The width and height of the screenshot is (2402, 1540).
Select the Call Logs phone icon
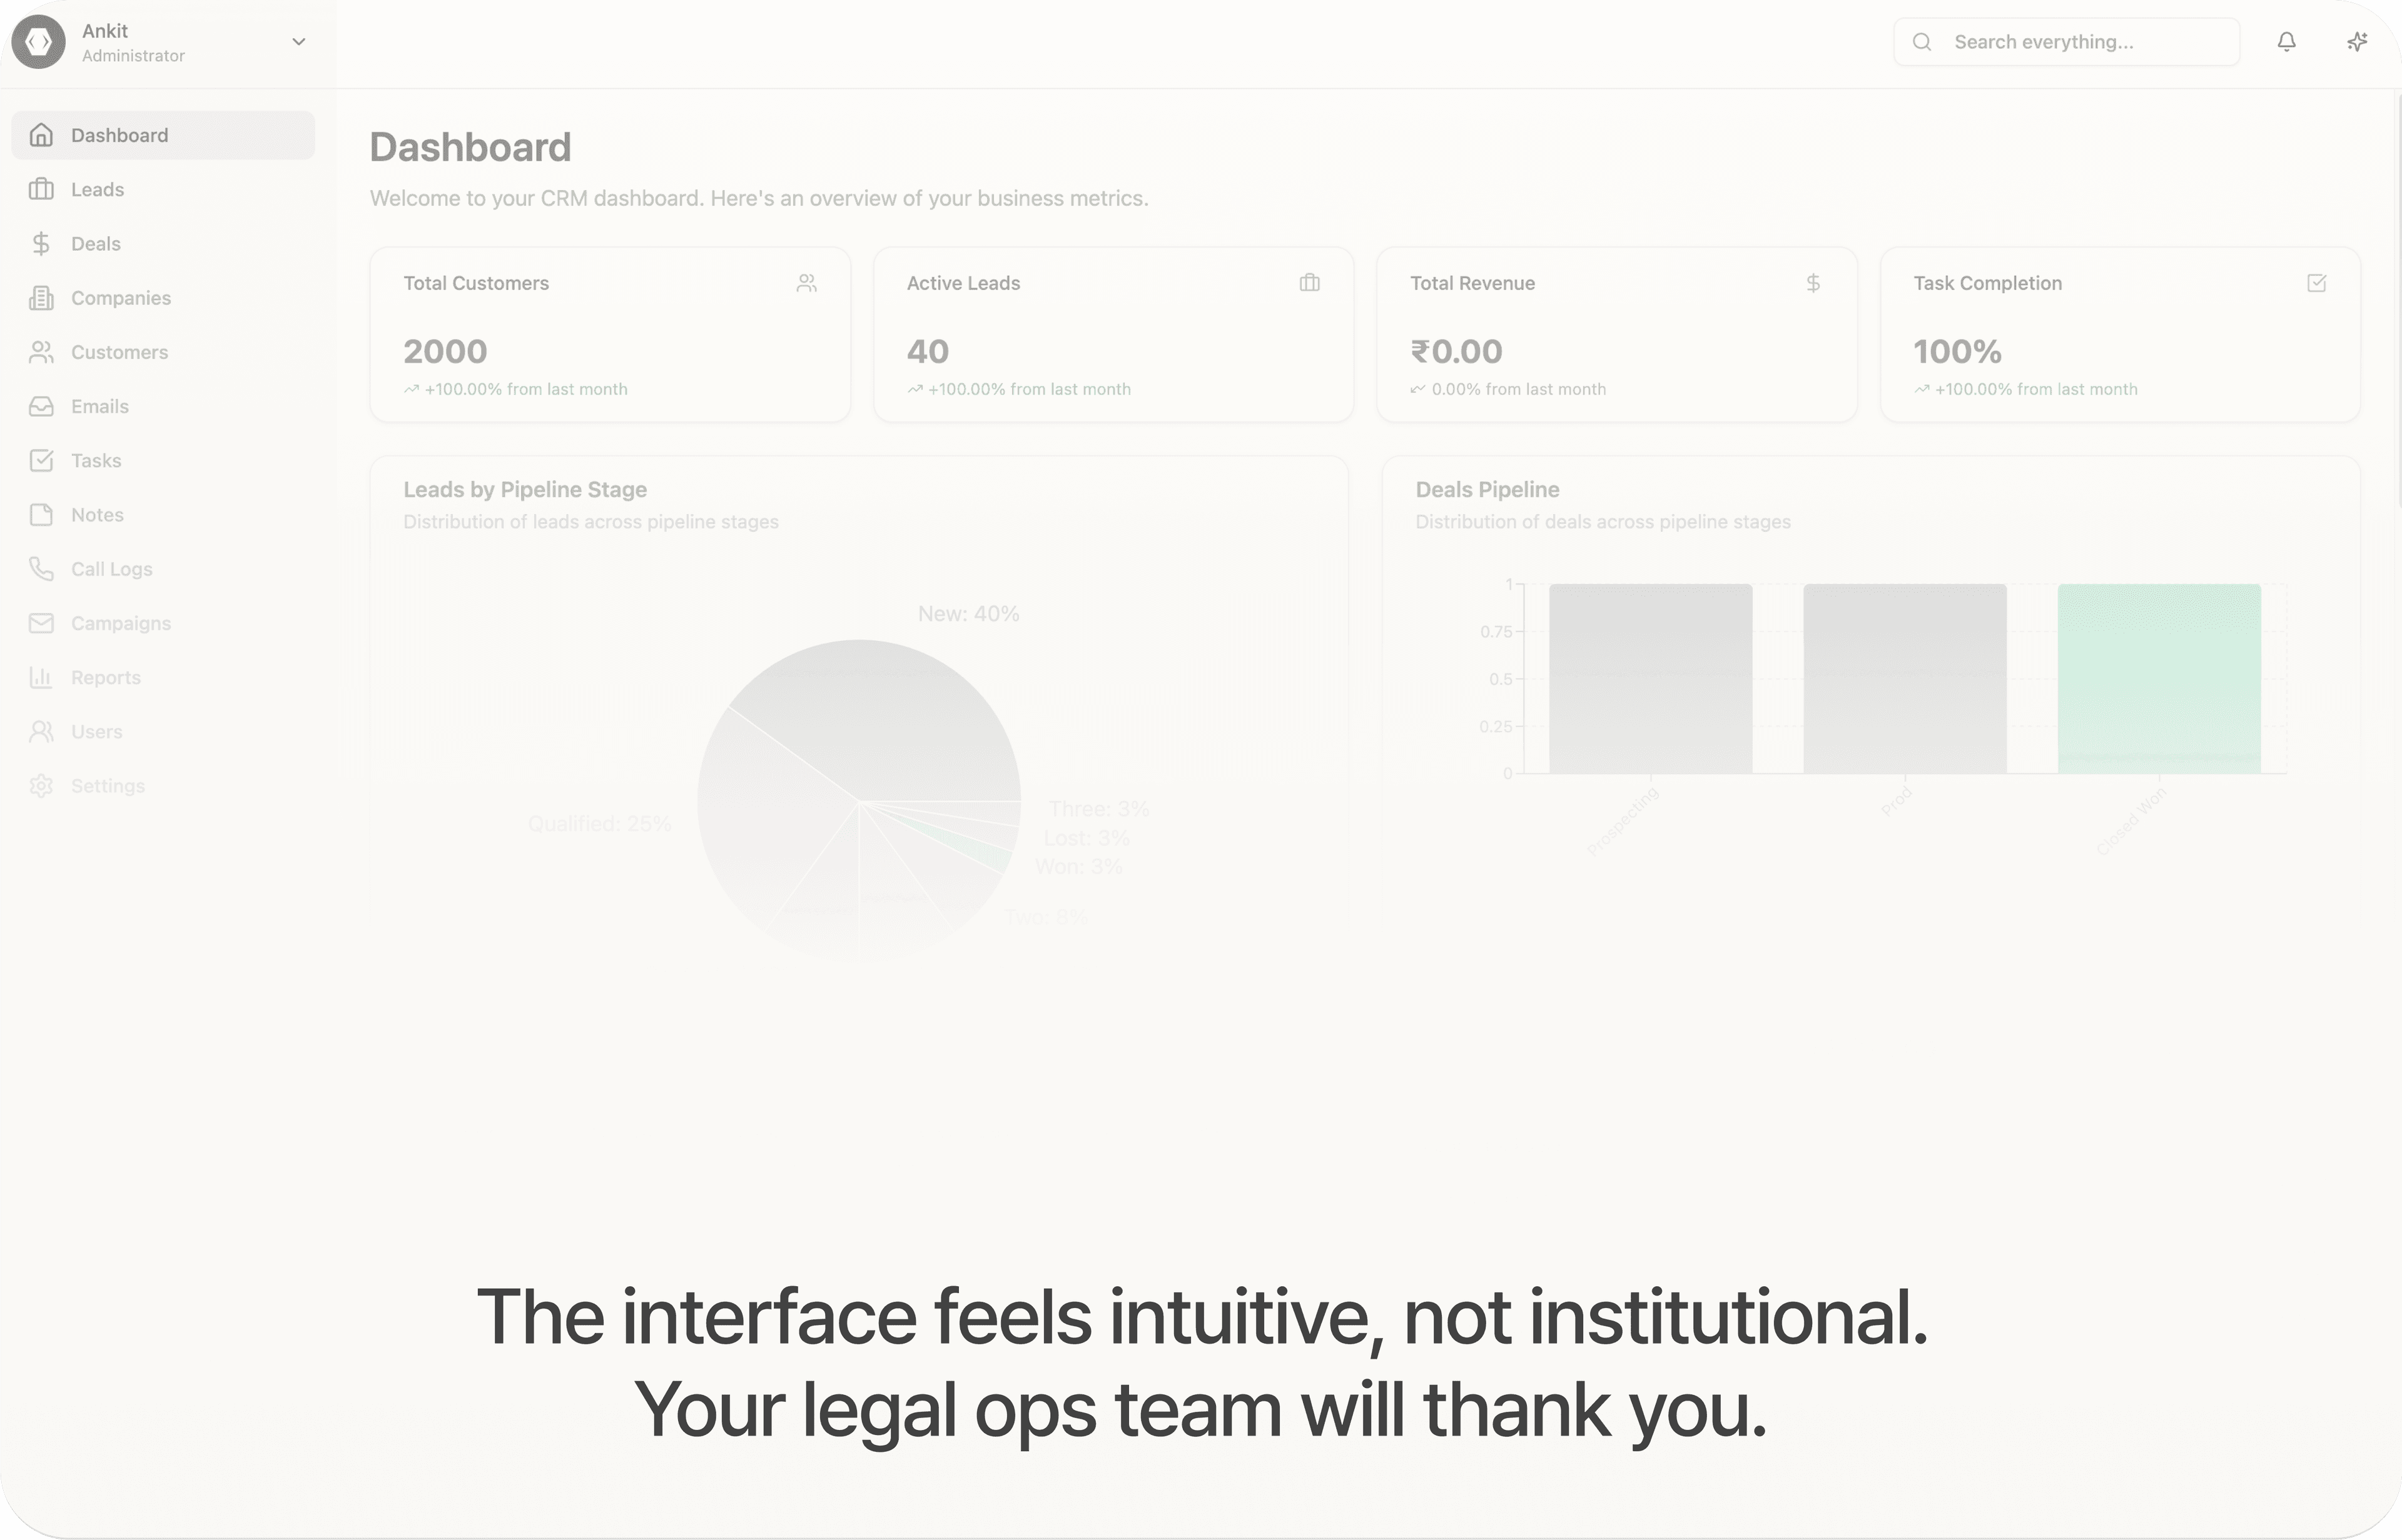41,568
